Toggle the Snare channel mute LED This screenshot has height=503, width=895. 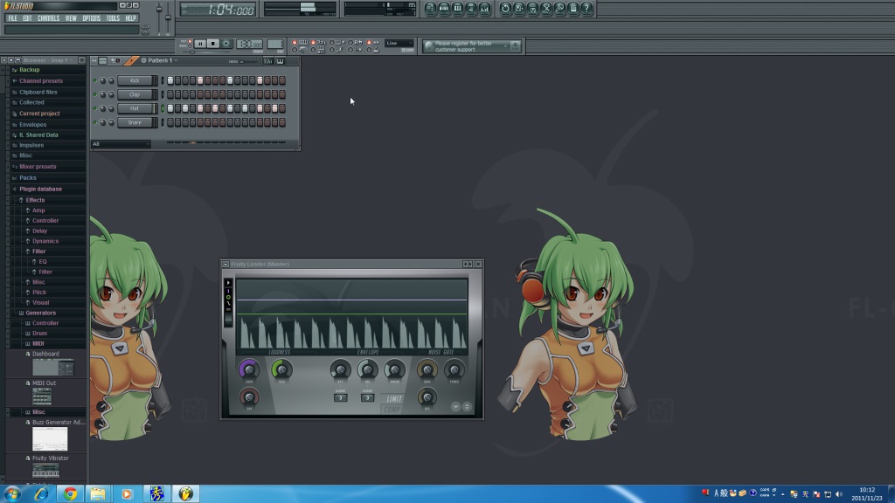(94, 122)
